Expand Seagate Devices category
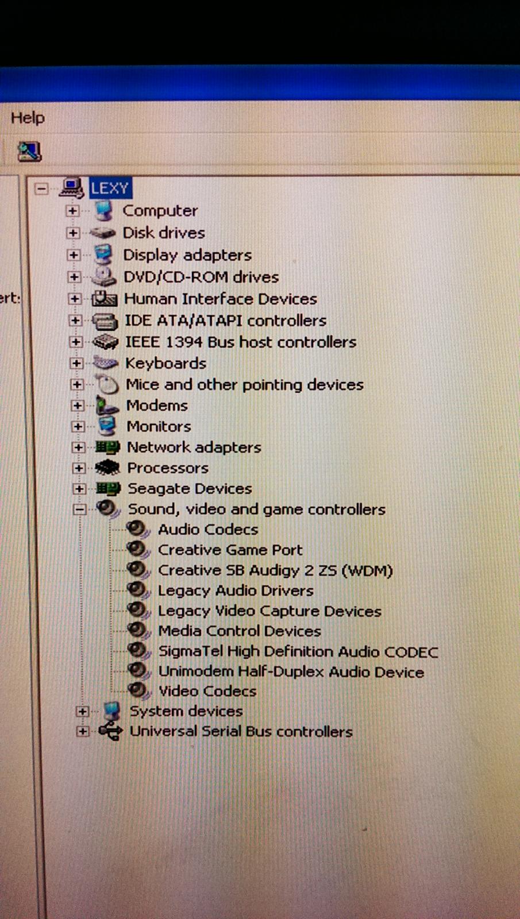 point(79,488)
